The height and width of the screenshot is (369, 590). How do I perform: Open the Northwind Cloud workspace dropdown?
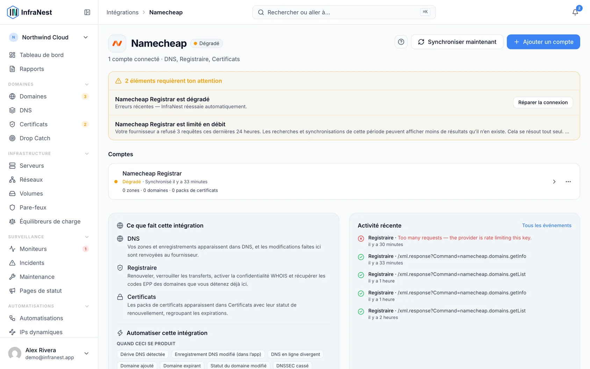pos(49,37)
